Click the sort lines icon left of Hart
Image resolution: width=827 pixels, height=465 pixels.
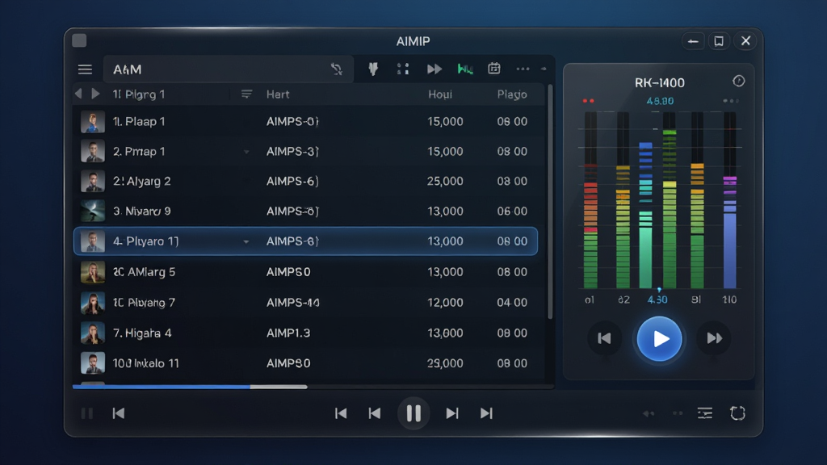pyautogui.click(x=246, y=94)
